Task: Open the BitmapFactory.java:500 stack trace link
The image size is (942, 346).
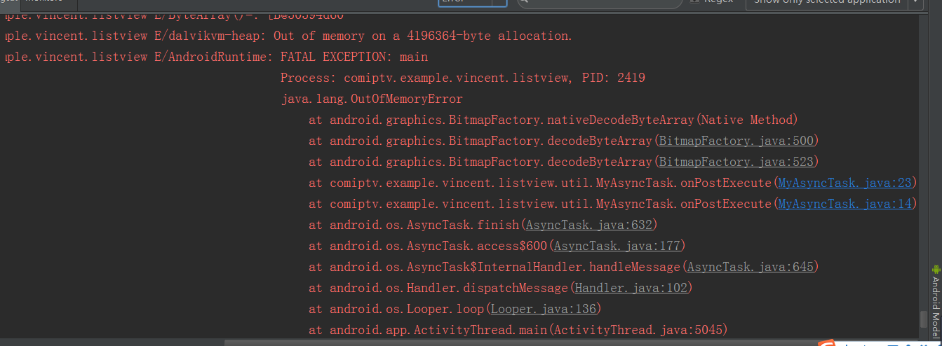Action: click(736, 141)
